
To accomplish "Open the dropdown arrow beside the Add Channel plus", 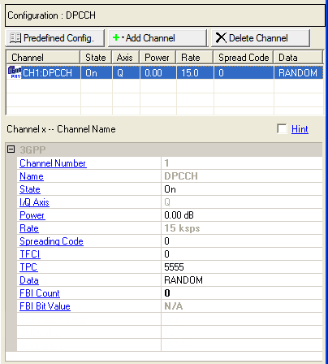I will click(123, 37).
